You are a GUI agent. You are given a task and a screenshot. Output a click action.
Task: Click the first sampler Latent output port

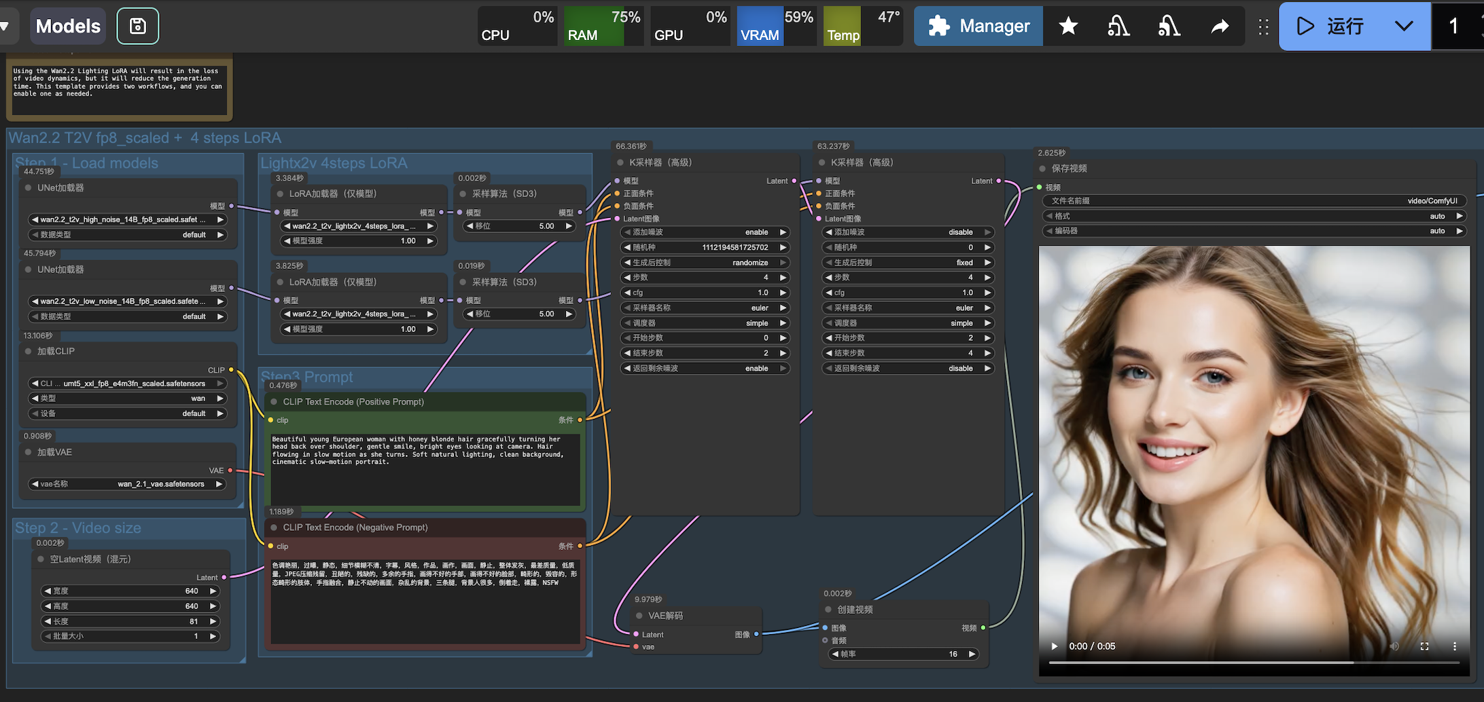(794, 181)
